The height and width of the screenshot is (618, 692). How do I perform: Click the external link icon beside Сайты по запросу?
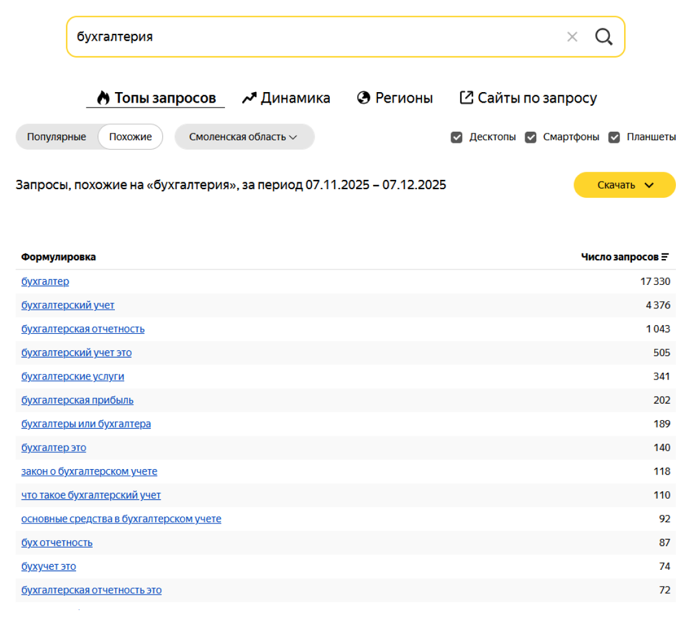(466, 98)
